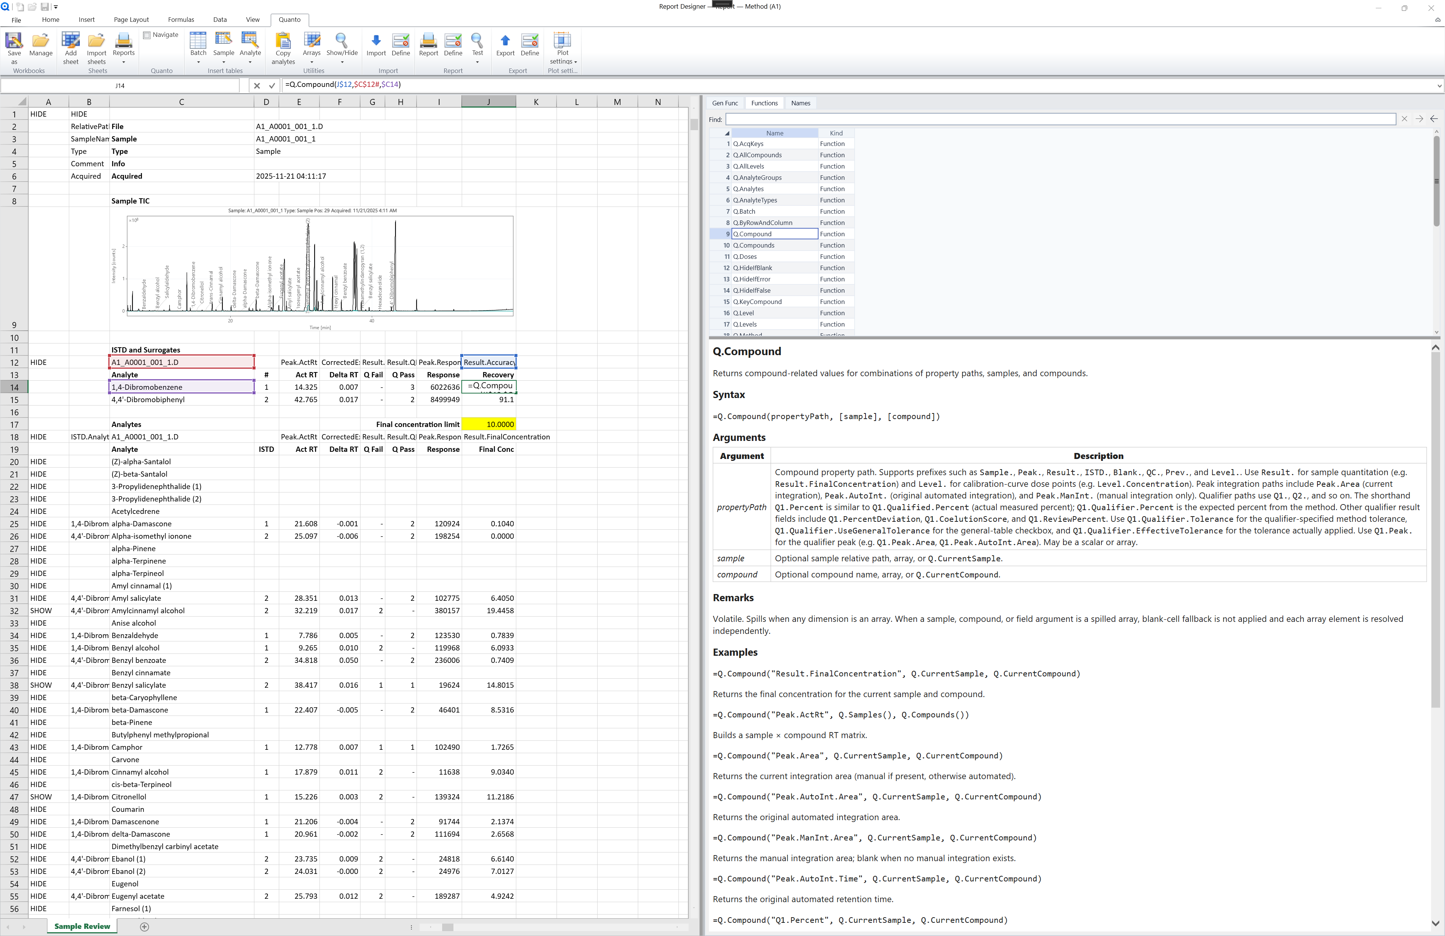Click the Quanto logo in title bar
The width and height of the screenshot is (1445, 936).
[6, 7]
